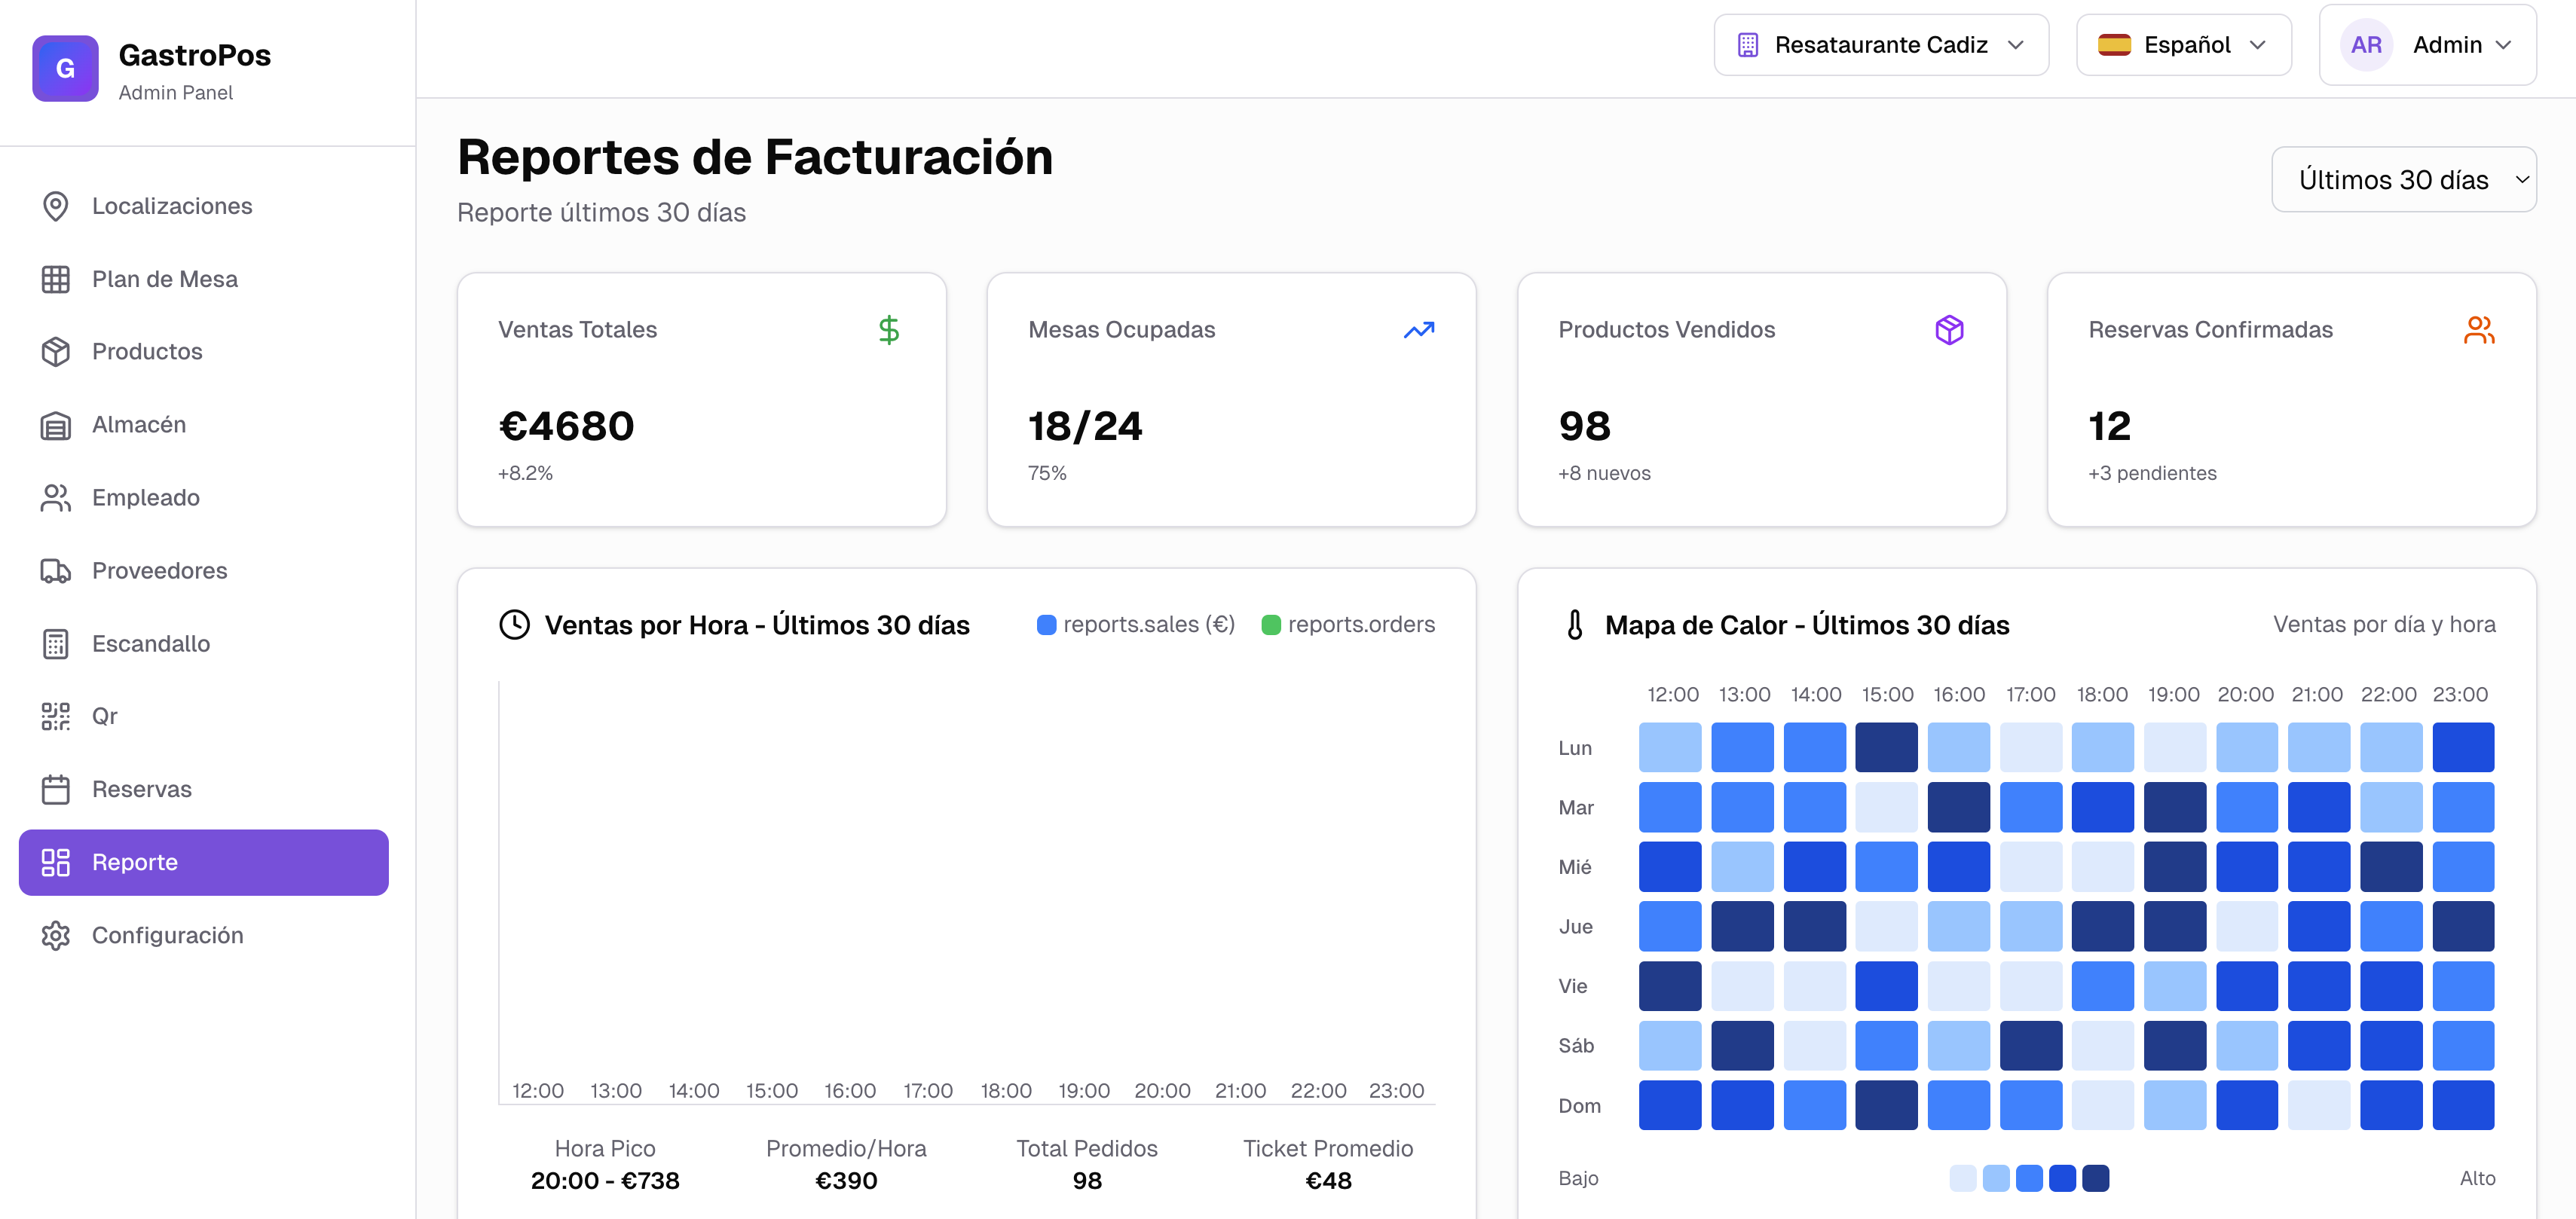
Task: Toggle the reports.orders legend item
Action: point(1347,625)
